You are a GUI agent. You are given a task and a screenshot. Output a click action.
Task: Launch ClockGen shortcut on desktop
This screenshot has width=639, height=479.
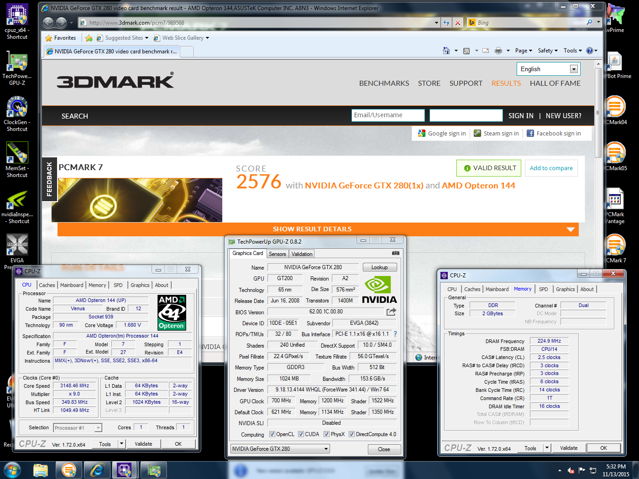(17, 114)
